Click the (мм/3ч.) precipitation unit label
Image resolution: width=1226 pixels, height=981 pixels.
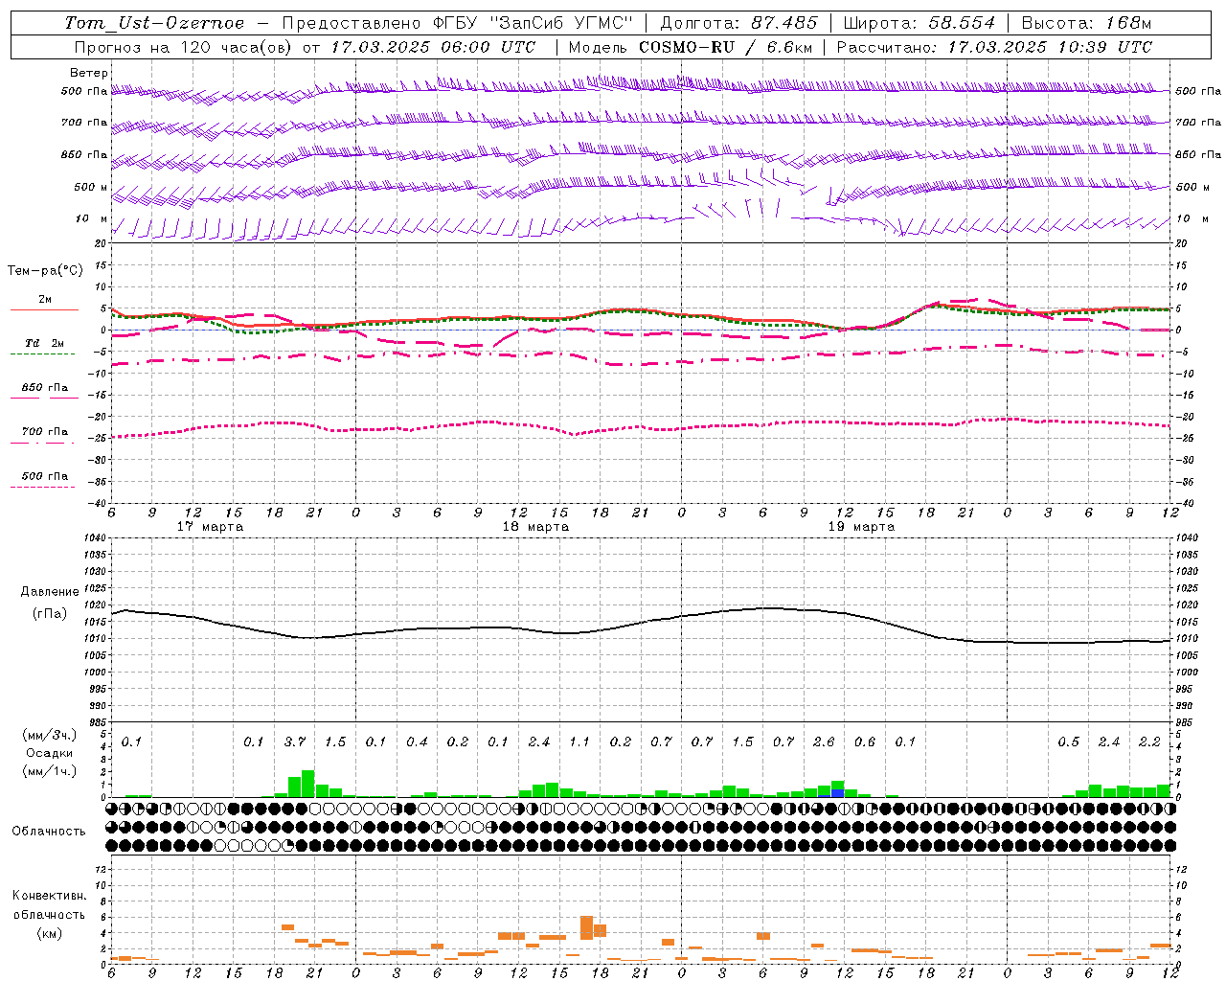click(x=50, y=735)
